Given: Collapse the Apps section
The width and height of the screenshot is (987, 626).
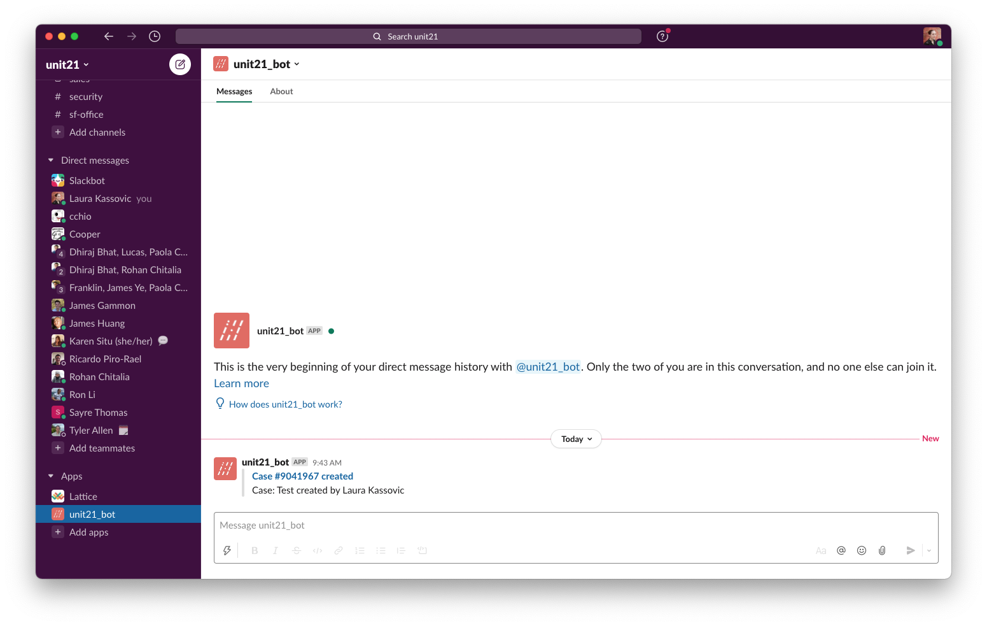Looking at the screenshot, I should click(51, 476).
